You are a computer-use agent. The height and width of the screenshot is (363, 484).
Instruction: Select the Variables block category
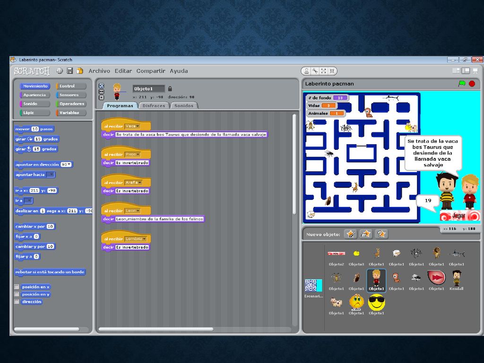click(x=71, y=112)
